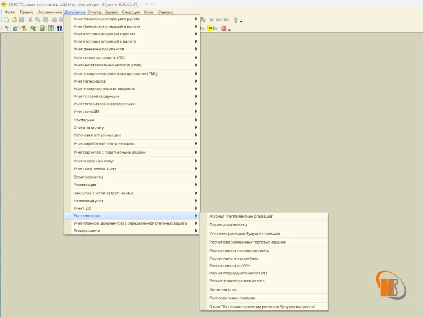Image resolution: width=423 pixels, height=317 pixels.
Task: Click the green table calculator icon
Action: 51,28
